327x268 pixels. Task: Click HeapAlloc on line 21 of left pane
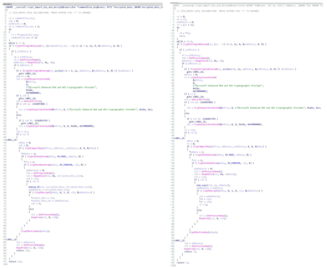pyautogui.click(x=33, y=62)
